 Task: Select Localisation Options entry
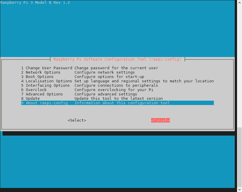[118, 81]
